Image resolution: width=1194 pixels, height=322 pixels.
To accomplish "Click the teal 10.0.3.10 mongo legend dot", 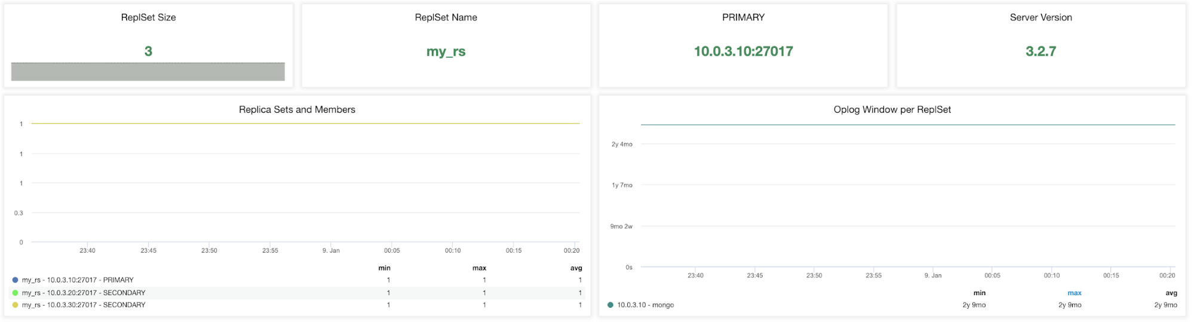I will point(610,305).
